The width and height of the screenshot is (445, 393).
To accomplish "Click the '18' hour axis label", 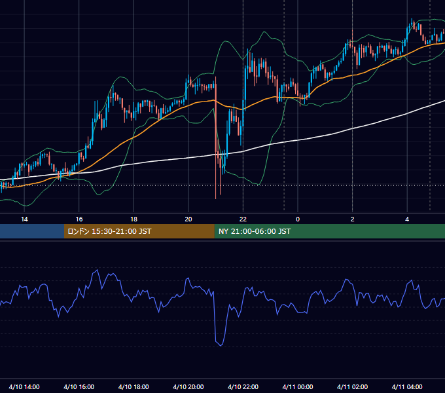I will [133, 219].
